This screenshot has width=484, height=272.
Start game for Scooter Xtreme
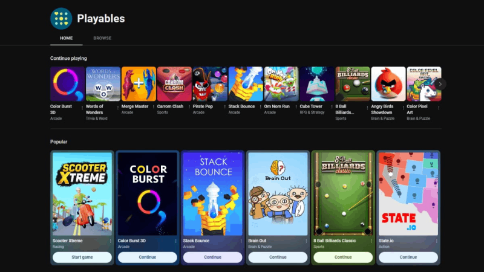[82, 257]
